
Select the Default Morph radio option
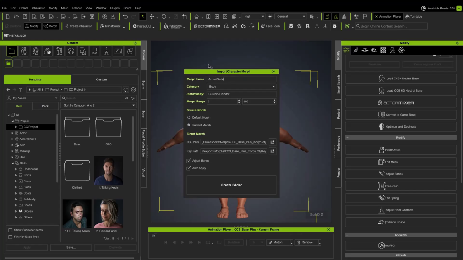[x=189, y=117]
